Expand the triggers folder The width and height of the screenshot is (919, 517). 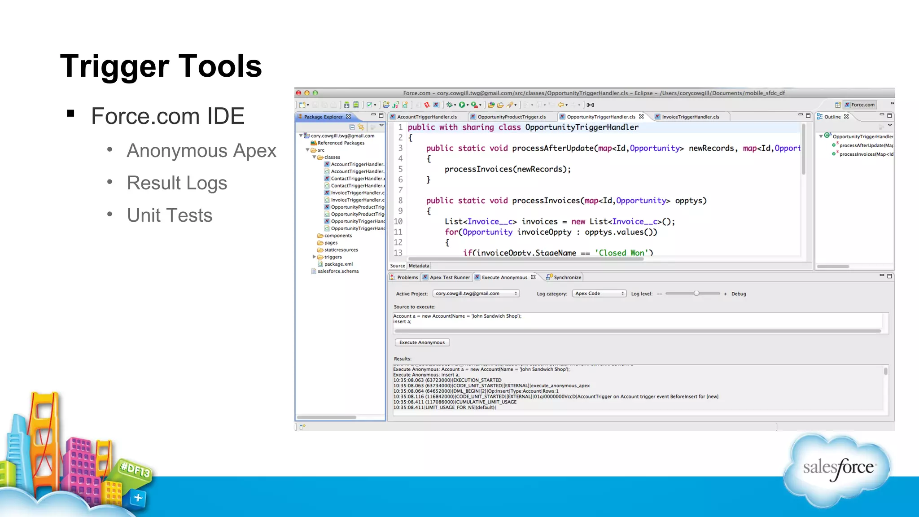(314, 257)
